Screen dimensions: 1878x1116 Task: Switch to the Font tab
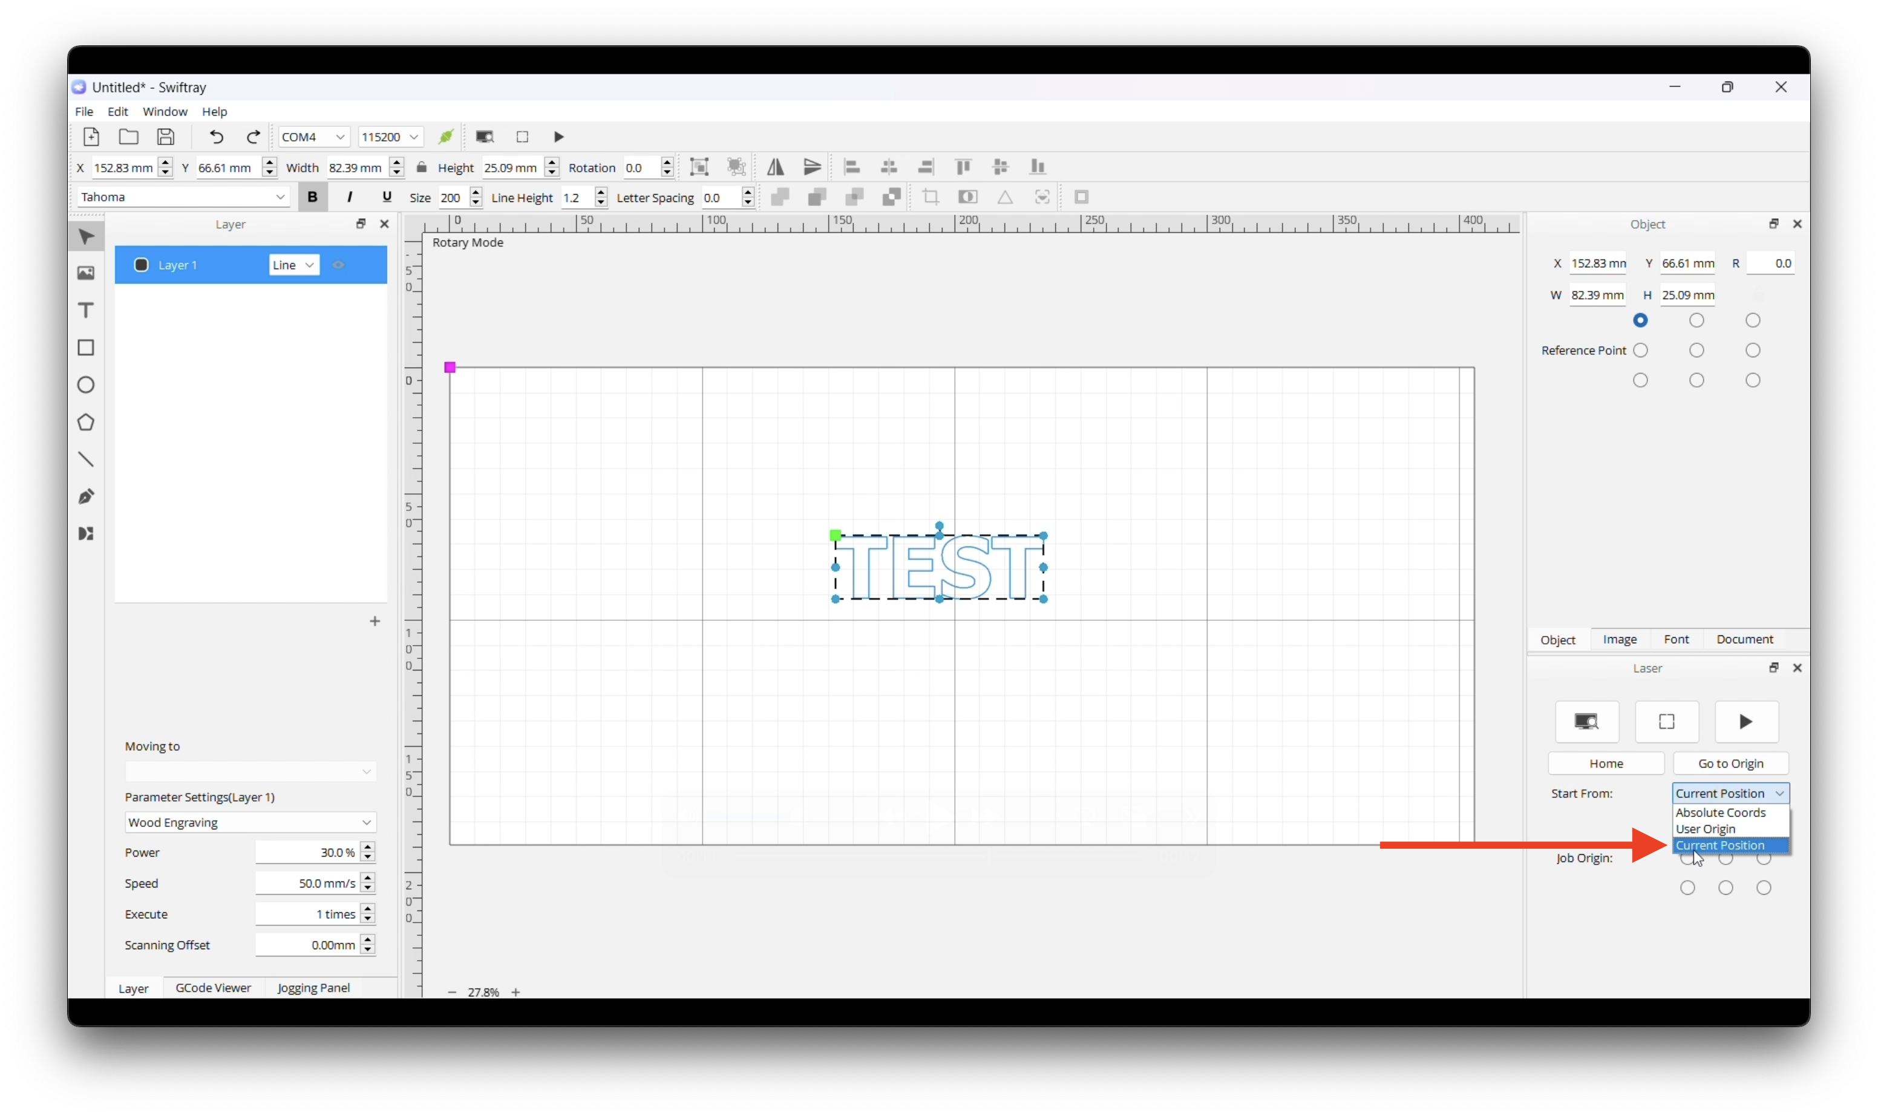1675,639
